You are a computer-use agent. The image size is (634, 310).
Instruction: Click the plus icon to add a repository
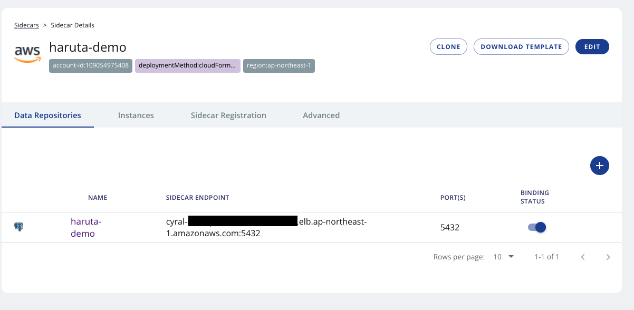pyautogui.click(x=599, y=166)
